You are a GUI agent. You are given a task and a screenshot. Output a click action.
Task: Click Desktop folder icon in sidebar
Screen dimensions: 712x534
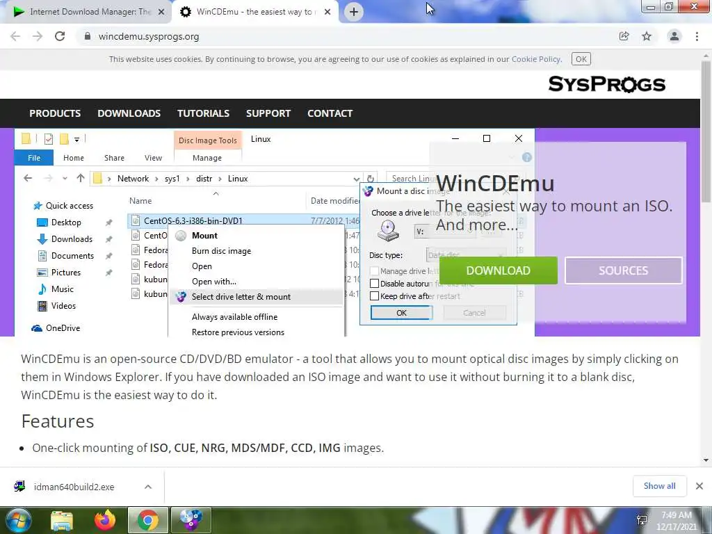[42, 222]
